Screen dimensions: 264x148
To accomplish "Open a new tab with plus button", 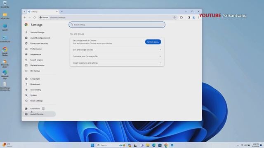I will [x=62, y=12].
